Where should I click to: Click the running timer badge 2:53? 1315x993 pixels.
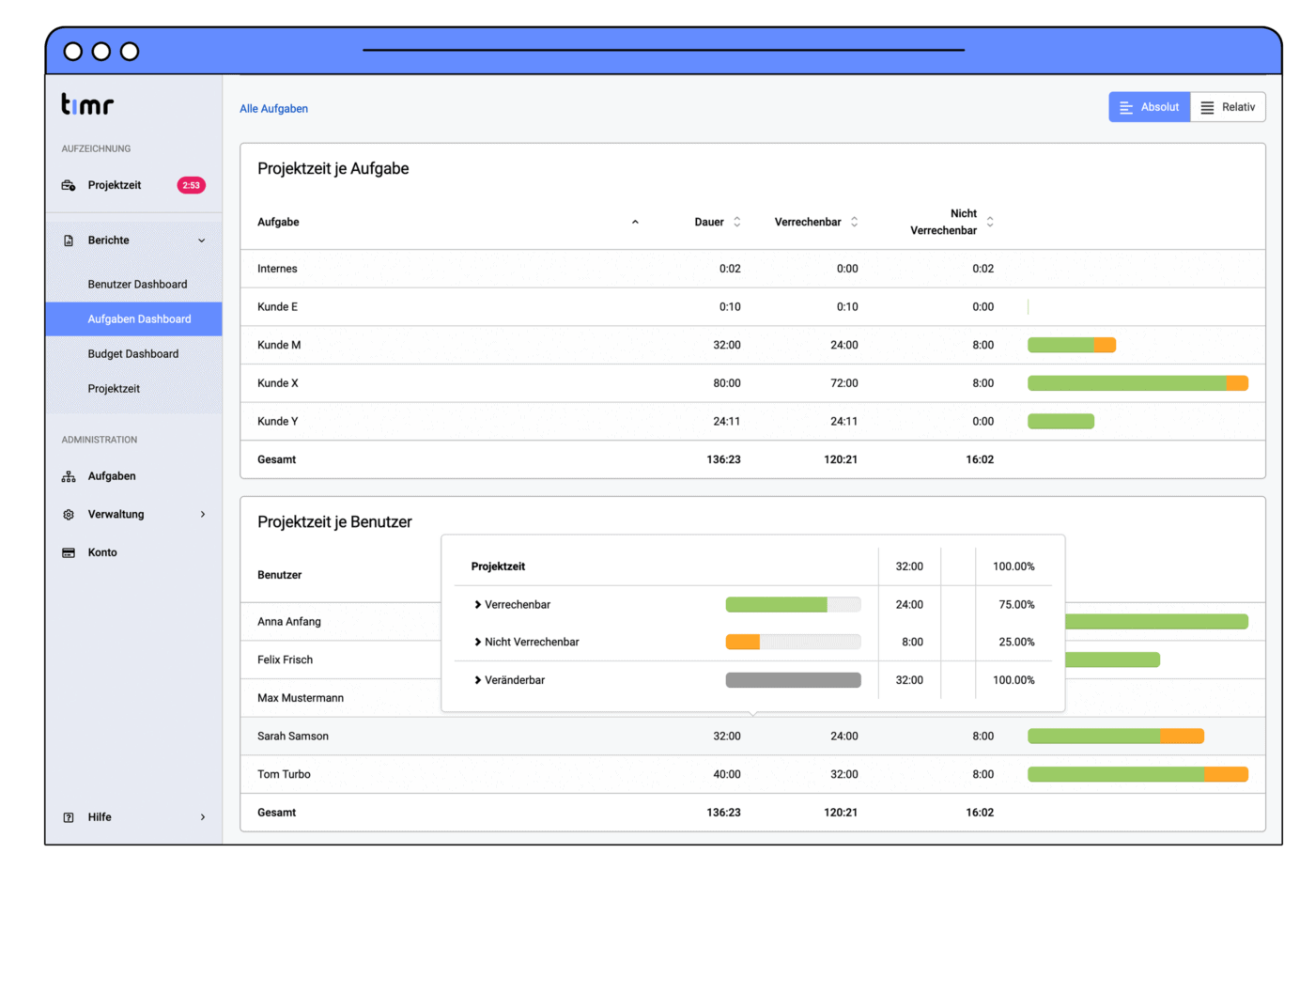click(192, 185)
